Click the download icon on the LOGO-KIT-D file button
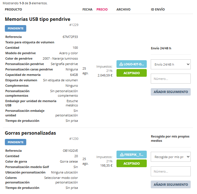 [x=121, y=64]
